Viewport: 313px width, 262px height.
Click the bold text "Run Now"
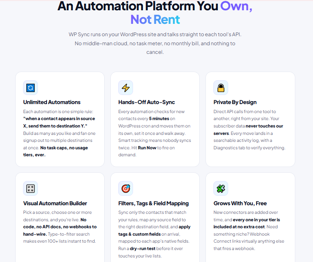[147, 148]
